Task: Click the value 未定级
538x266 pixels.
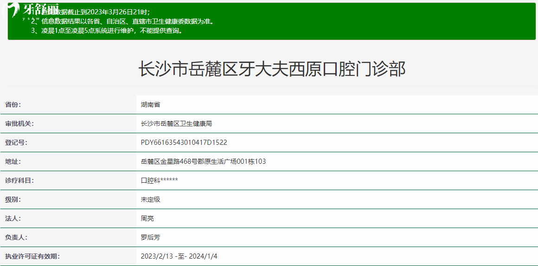Action: click(150, 199)
